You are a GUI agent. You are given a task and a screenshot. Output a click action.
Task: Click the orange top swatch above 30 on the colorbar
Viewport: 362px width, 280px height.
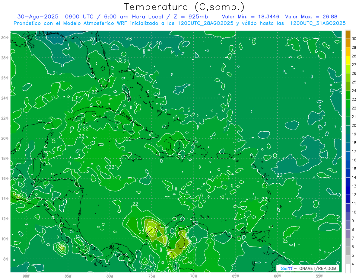click(x=348, y=34)
